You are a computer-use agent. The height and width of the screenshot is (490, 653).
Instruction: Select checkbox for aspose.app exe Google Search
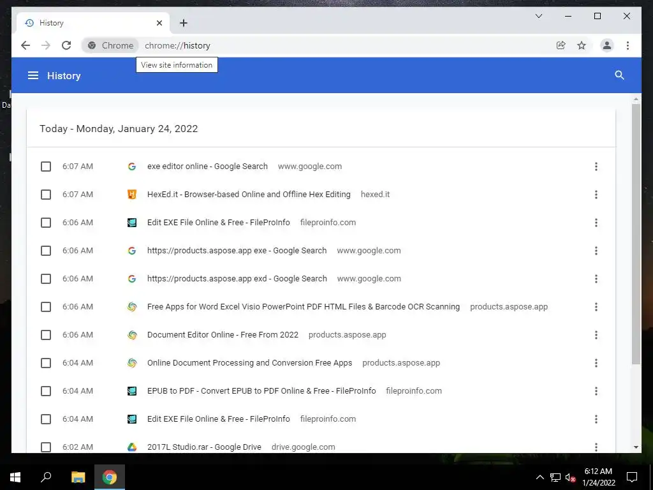46,251
